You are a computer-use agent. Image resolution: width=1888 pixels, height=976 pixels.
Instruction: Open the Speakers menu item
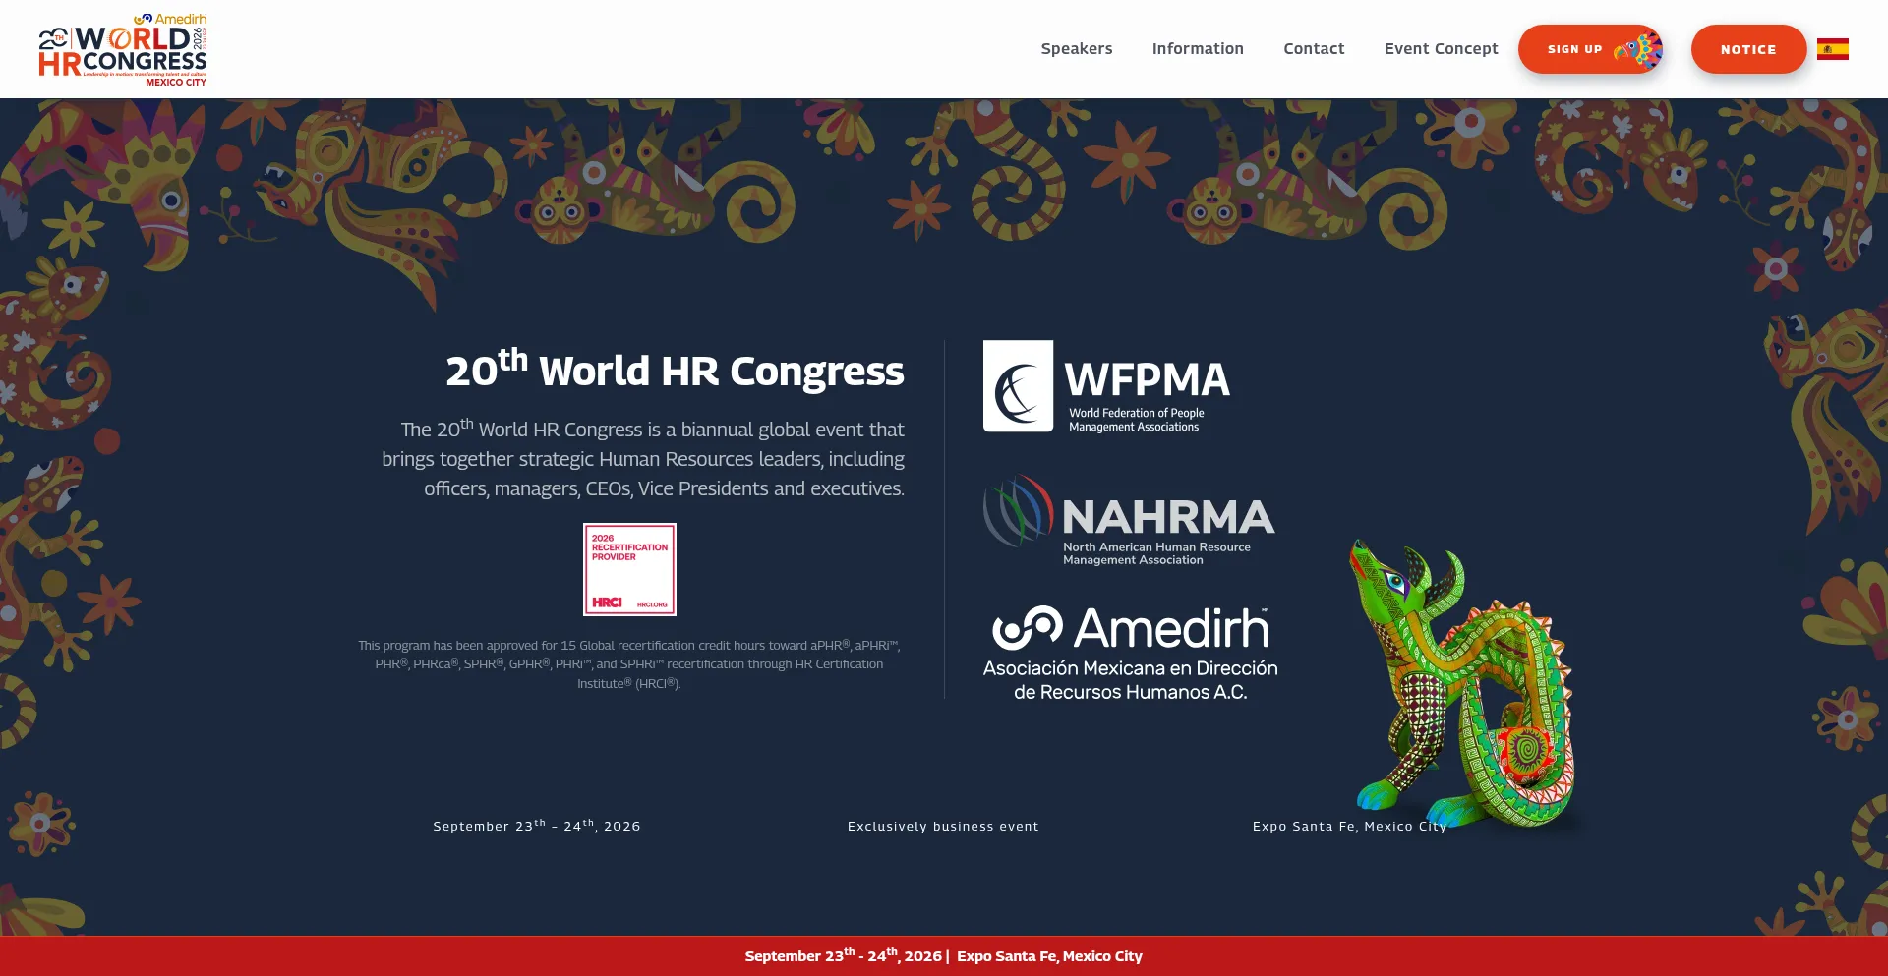pyautogui.click(x=1077, y=49)
